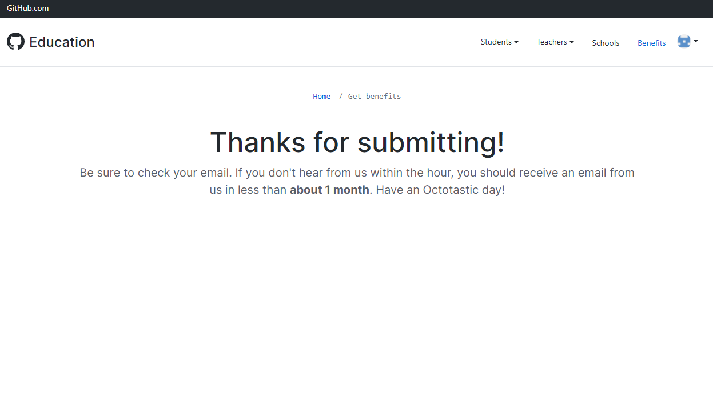Click the bold about 1 month text
The height and width of the screenshot is (399, 713).
[x=329, y=190]
